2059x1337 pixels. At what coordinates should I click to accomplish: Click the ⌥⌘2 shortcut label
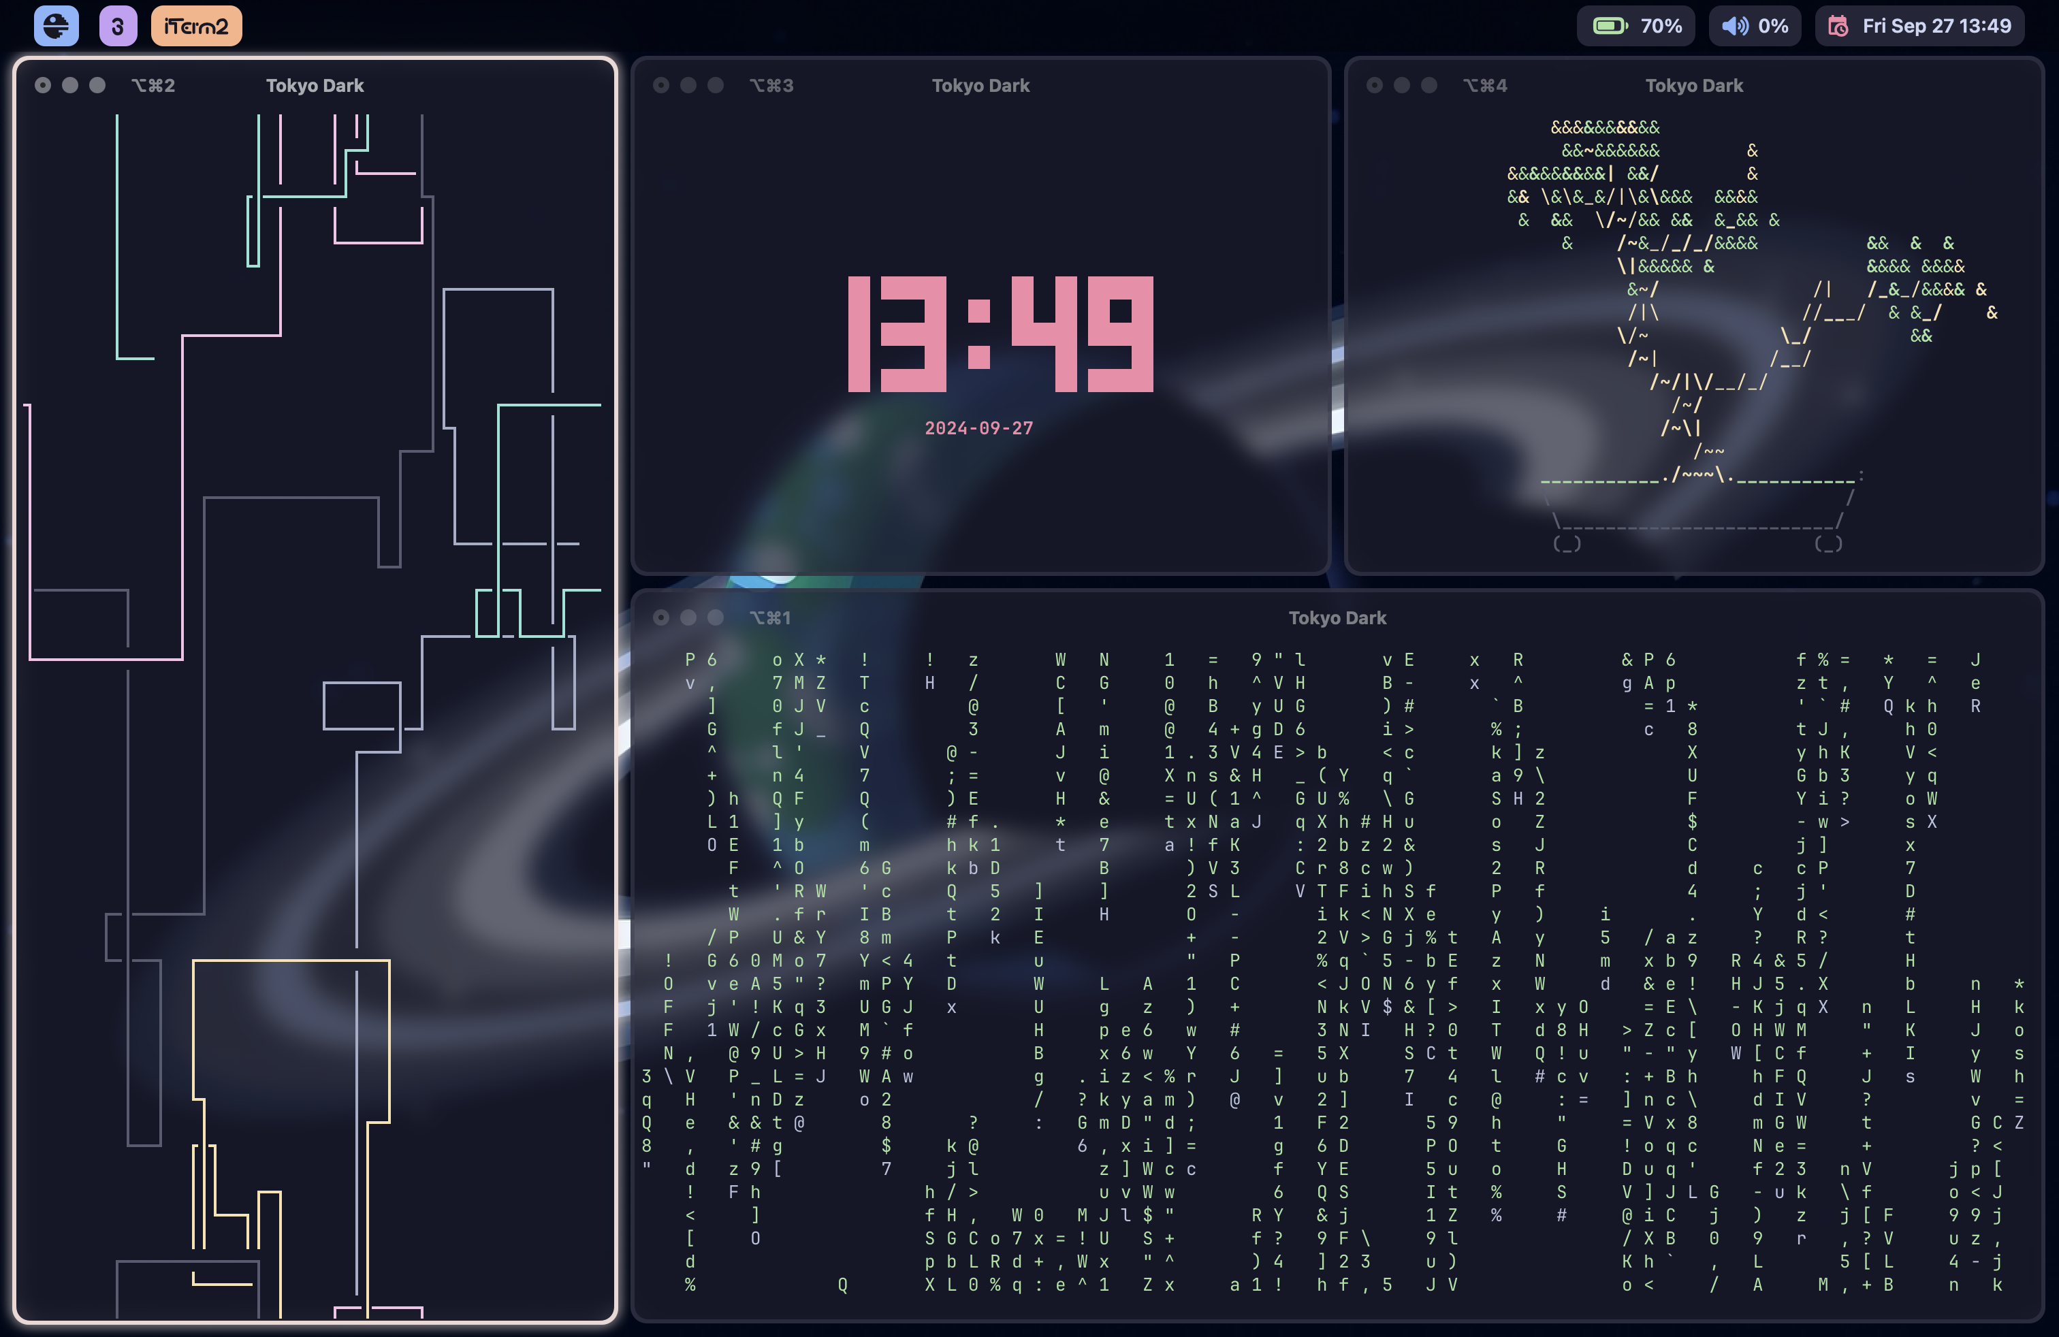click(x=153, y=86)
